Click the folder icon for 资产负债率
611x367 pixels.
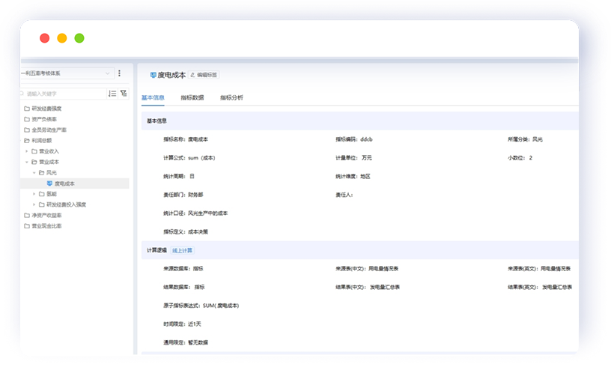(27, 119)
